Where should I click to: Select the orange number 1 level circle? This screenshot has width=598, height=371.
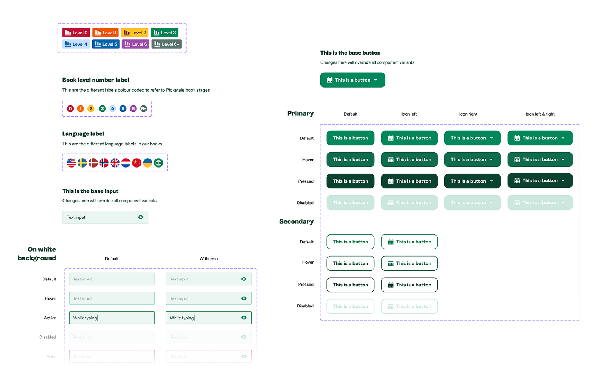pyautogui.click(x=81, y=109)
